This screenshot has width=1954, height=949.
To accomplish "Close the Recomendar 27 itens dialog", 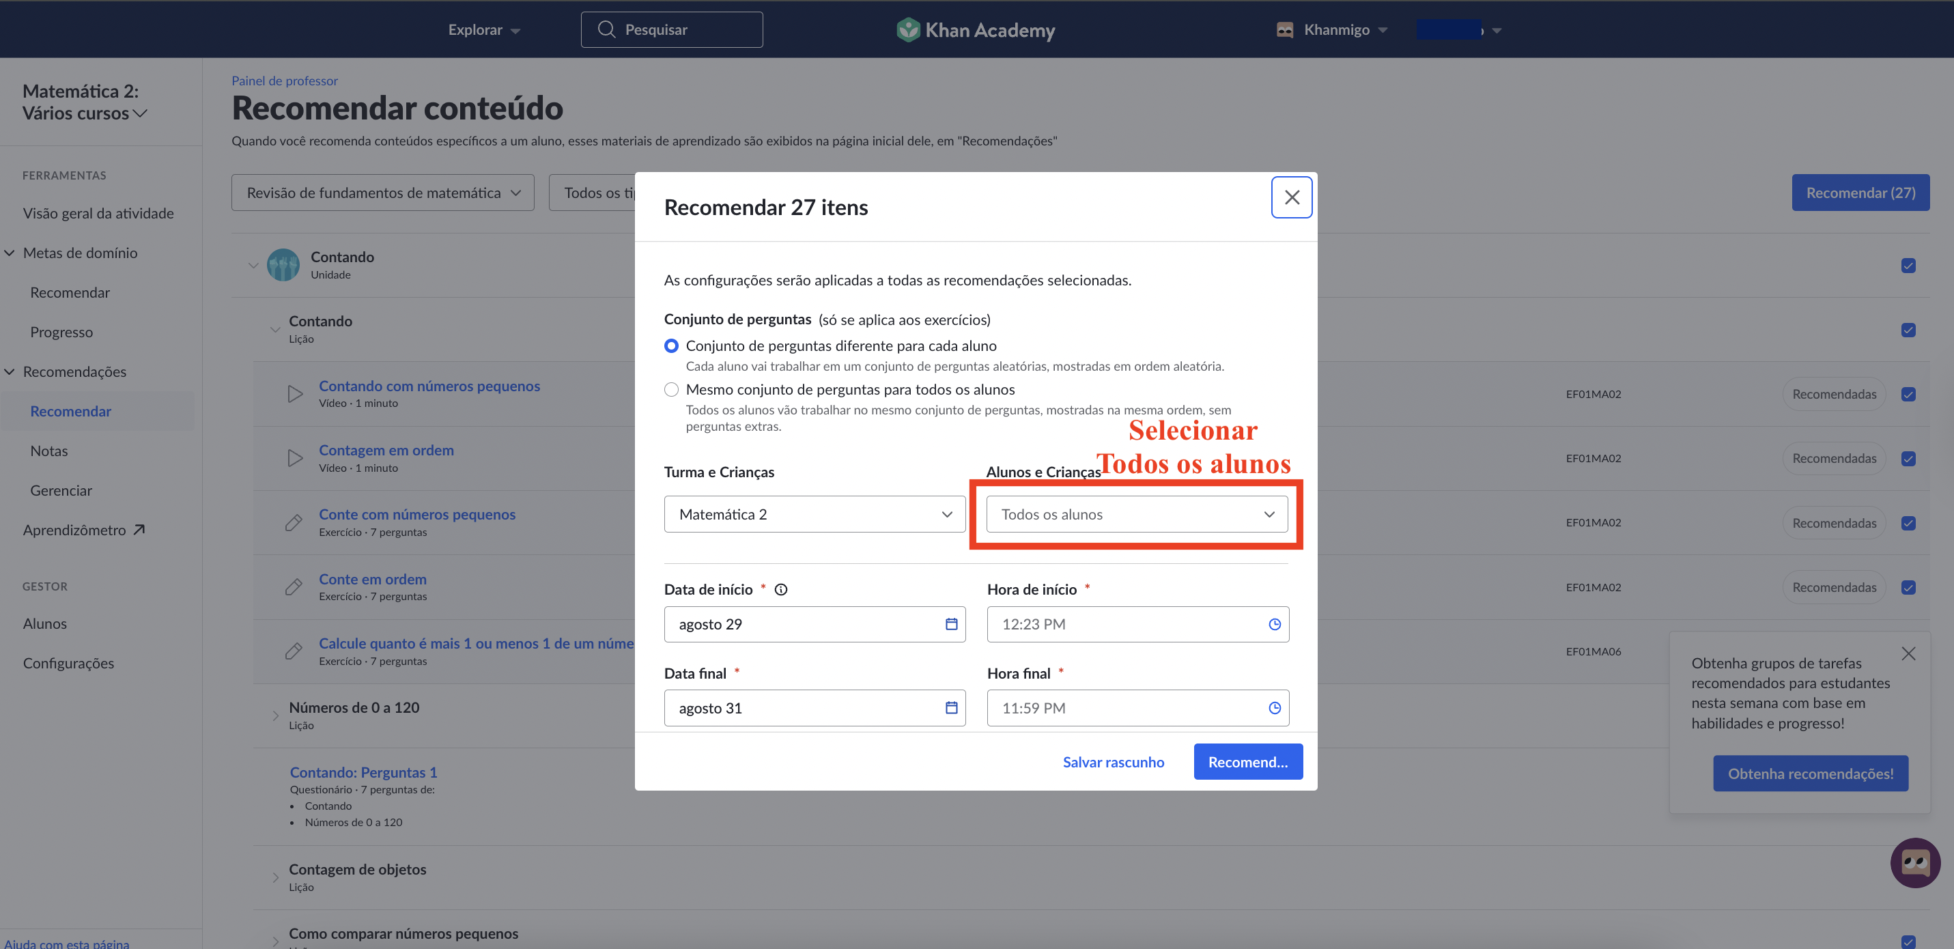I will coord(1291,197).
